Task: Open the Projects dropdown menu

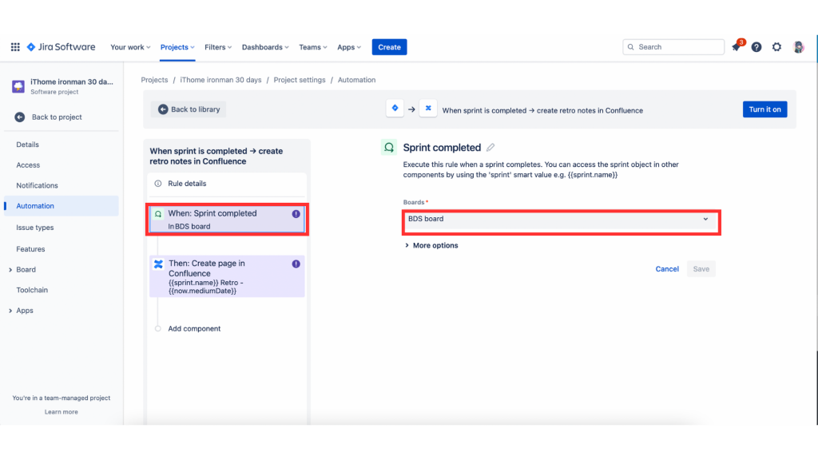Action: [x=177, y=47]
